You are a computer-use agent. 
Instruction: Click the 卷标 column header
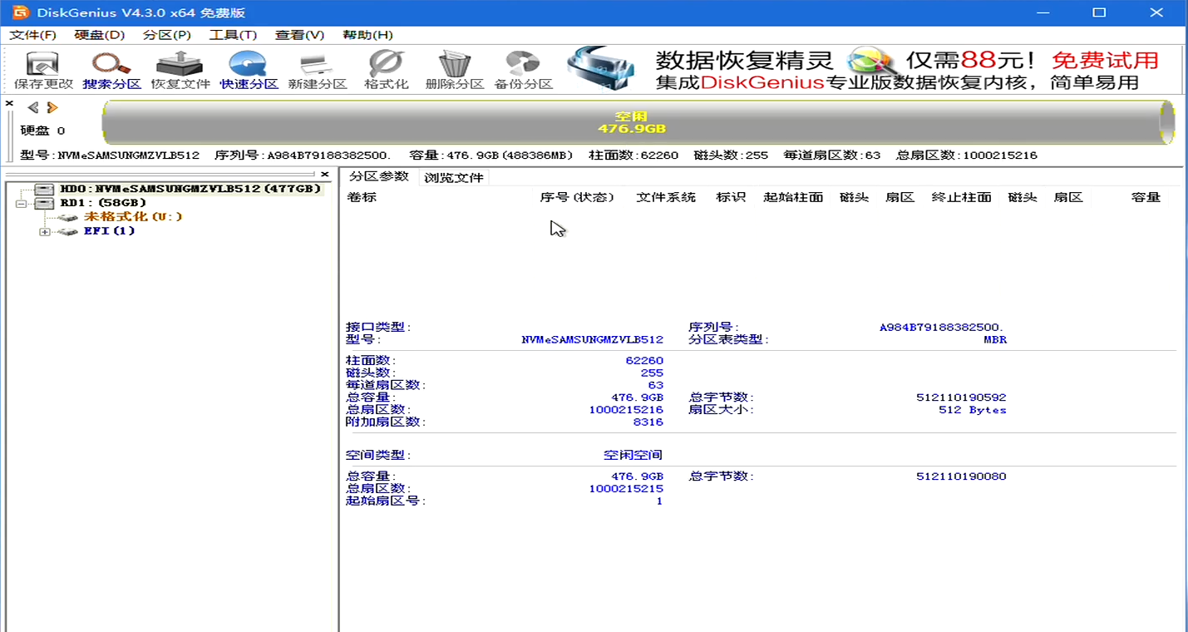coord(362,197)
